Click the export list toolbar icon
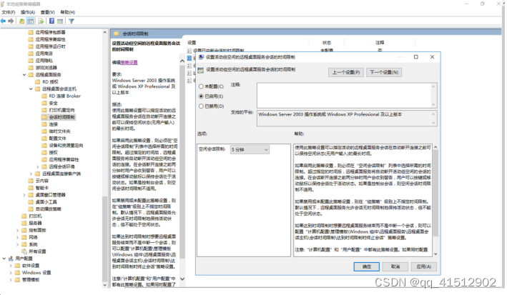Viewport: 507px width, 295px height. pyautogui.click(x=41, y=21)
